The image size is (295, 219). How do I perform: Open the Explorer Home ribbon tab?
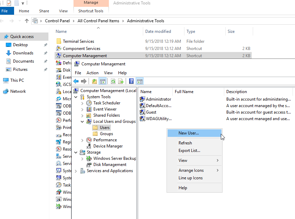24,11
